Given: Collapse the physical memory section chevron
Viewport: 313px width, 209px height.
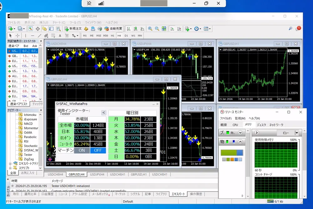Looking at the screenshot, I should [240, 142].
